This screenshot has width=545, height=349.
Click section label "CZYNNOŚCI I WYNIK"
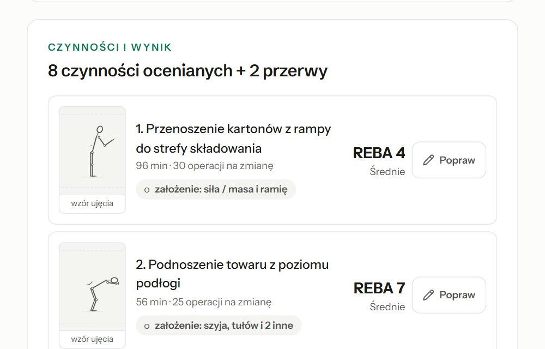[110, 47]
